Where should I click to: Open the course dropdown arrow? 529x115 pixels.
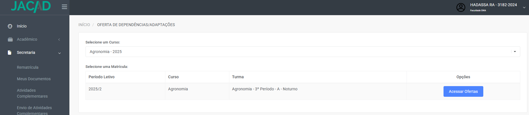515,52
